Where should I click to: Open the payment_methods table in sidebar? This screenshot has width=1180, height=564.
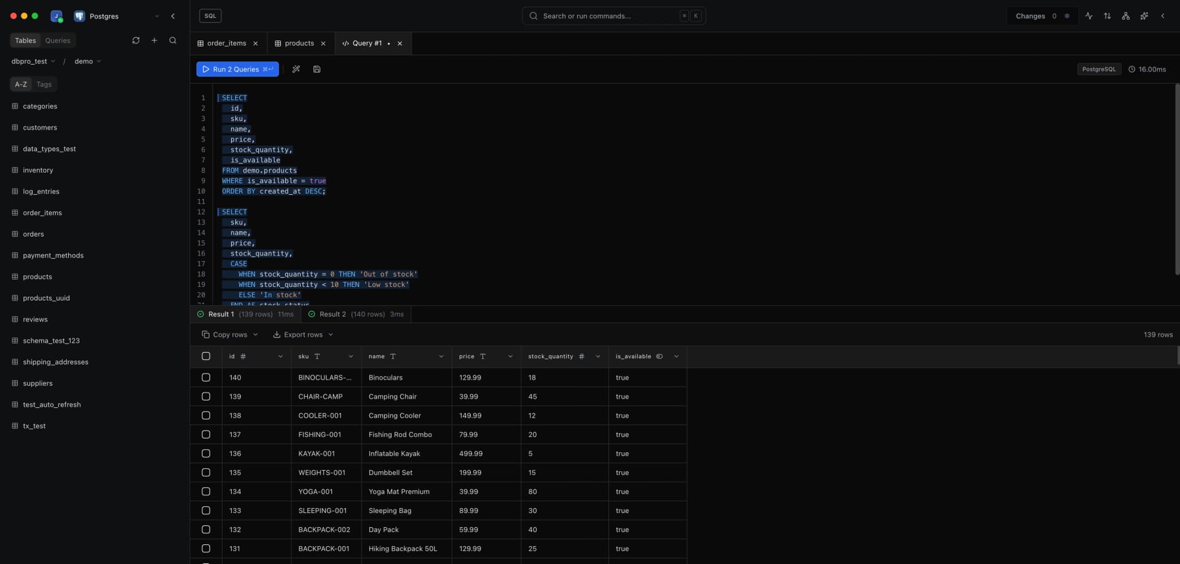tap(53, 256)
